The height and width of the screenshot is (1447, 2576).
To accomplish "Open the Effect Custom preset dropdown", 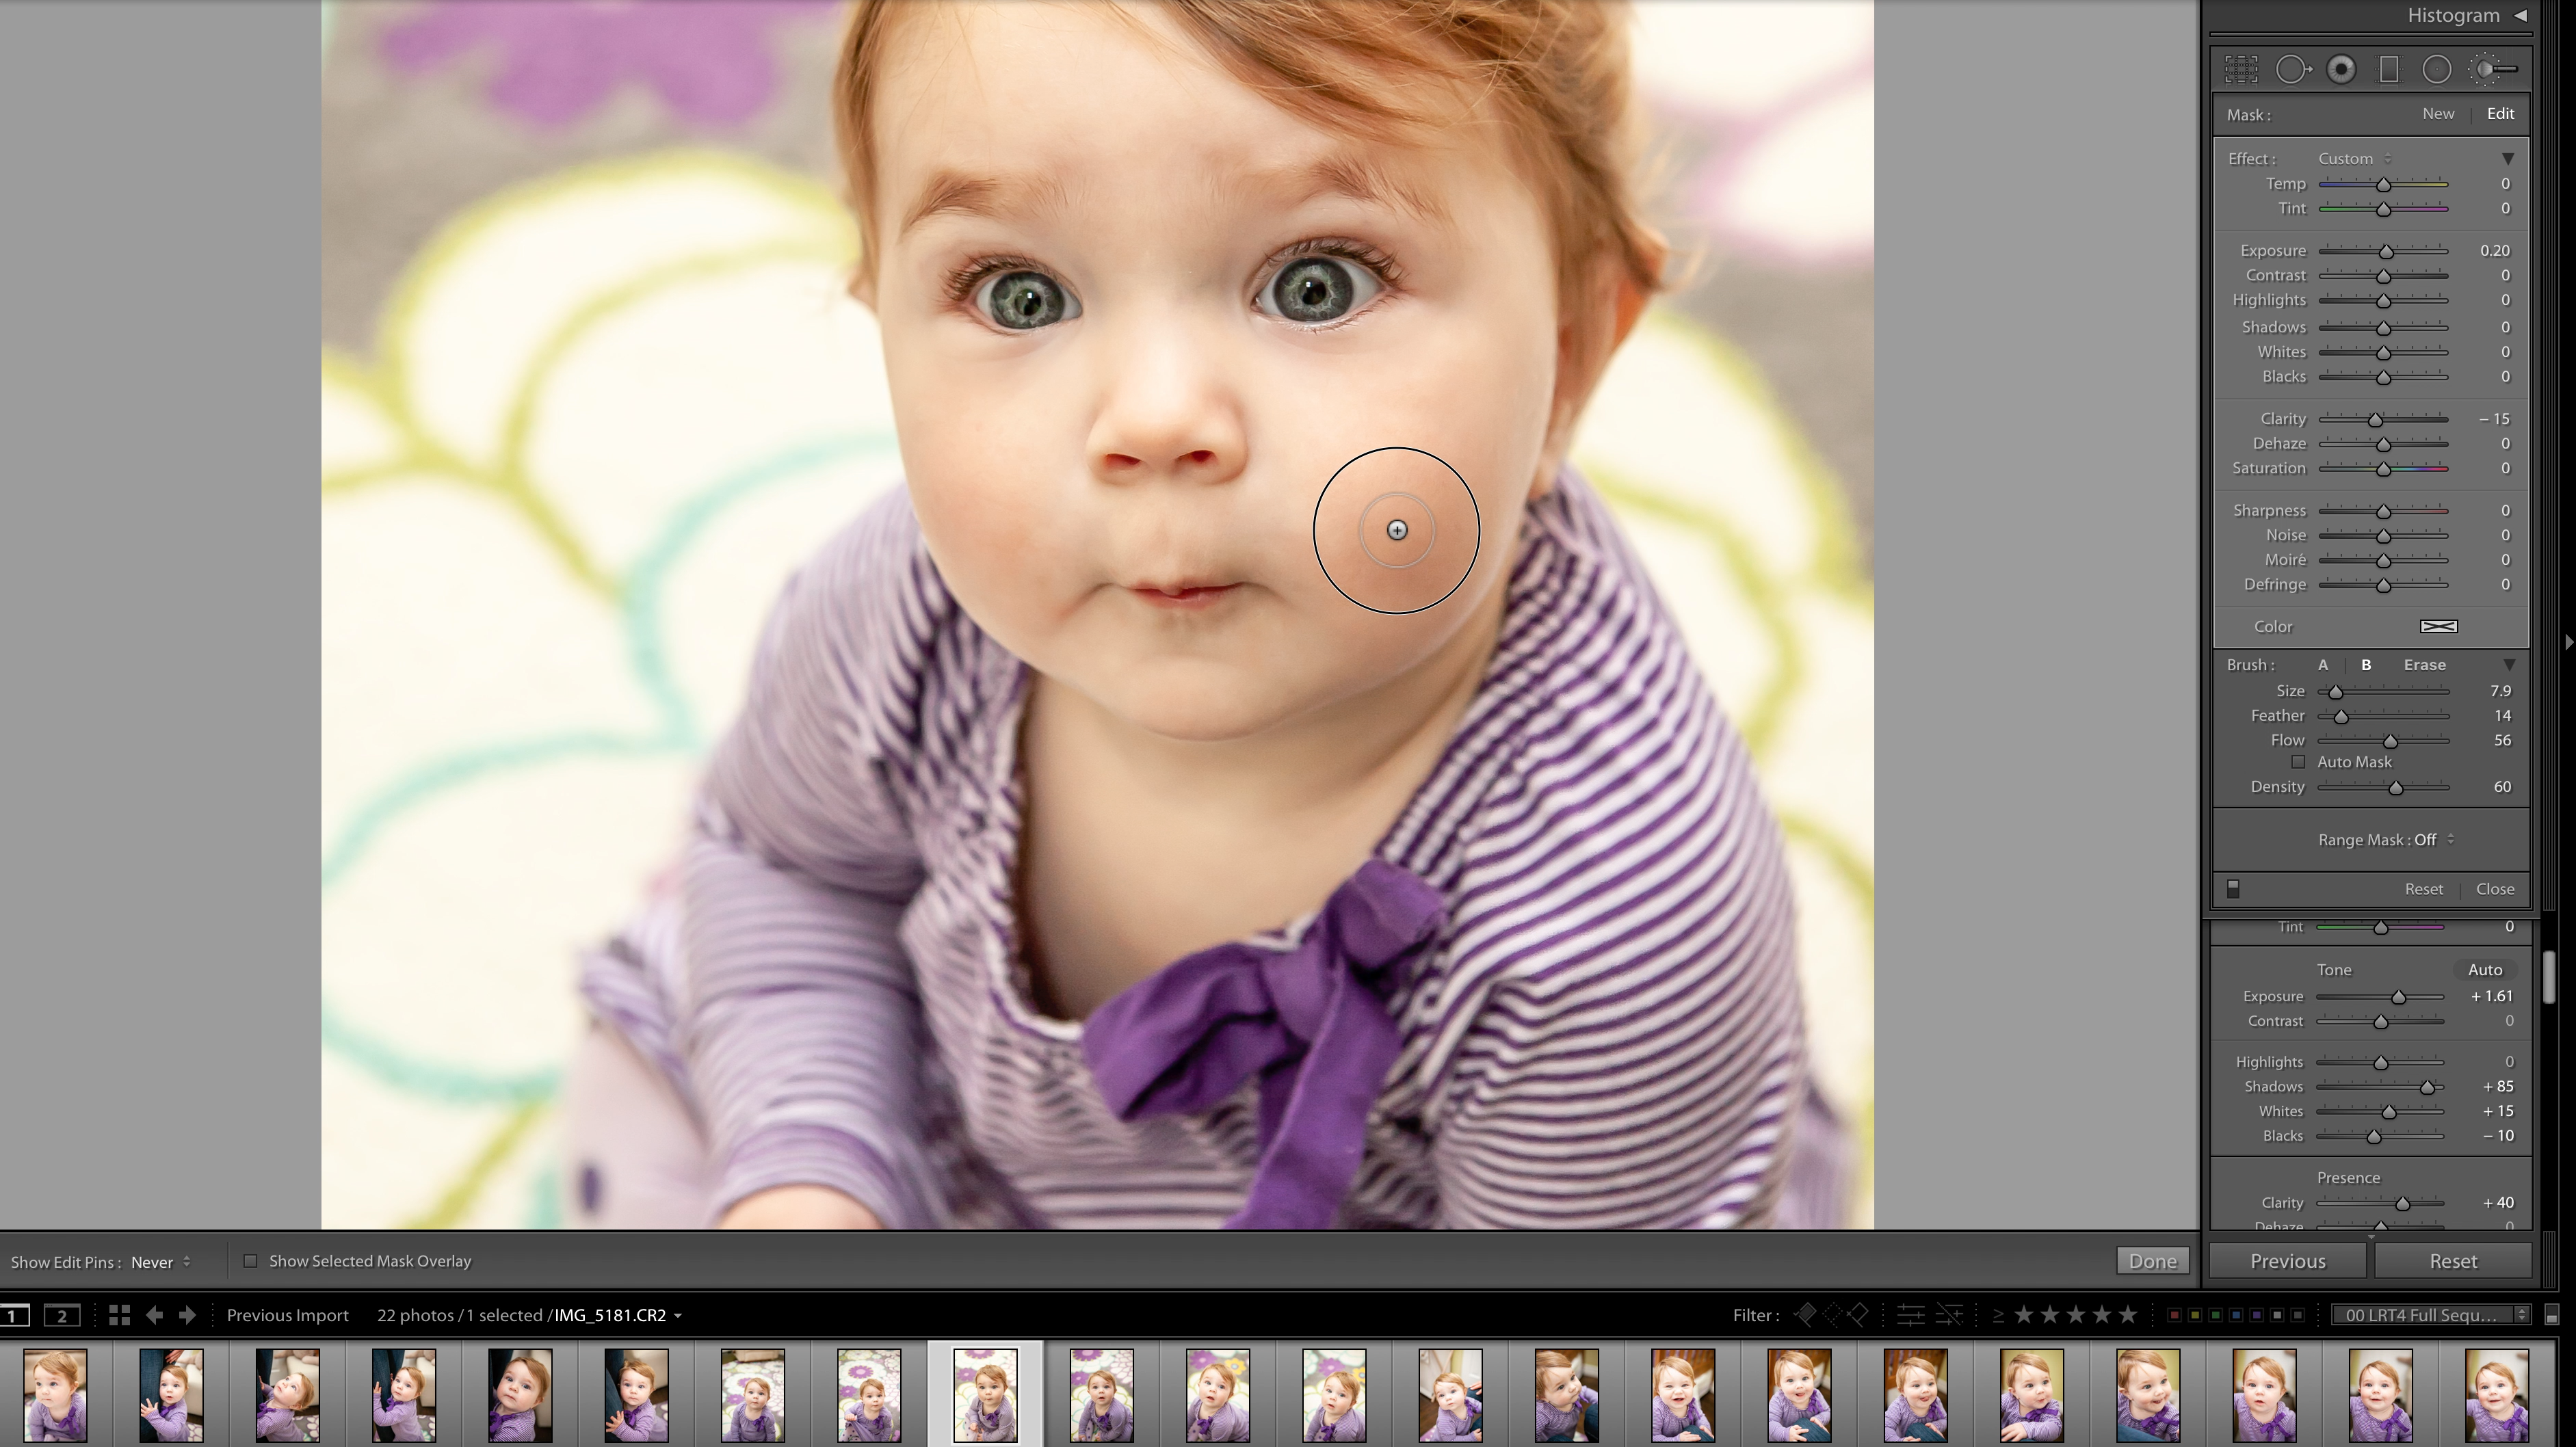I will click(x=2352, y=158).
